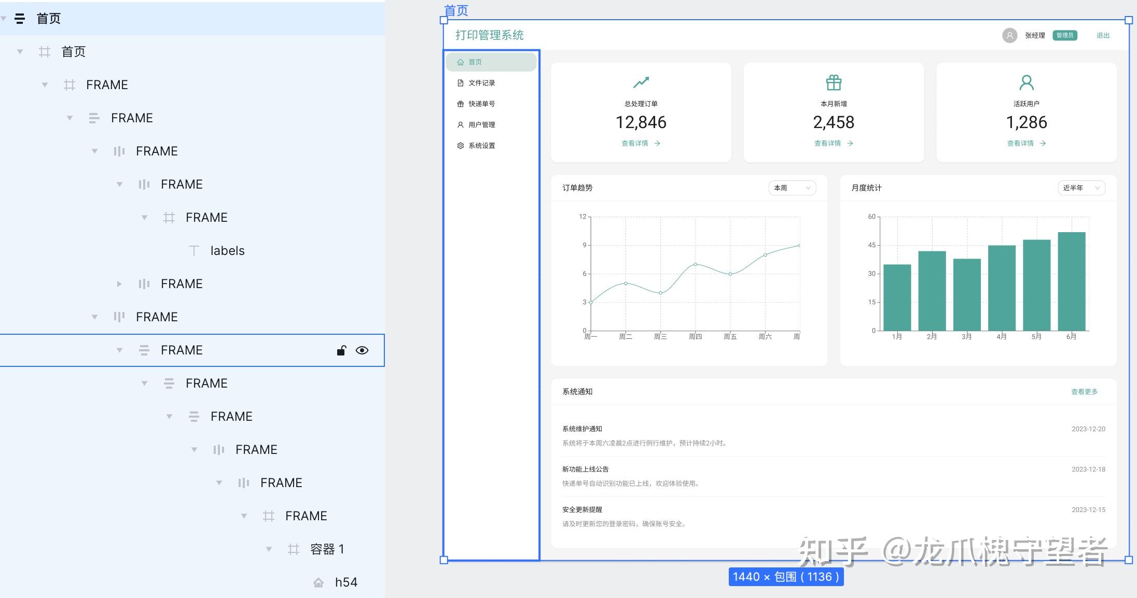Click the unlock icon on selected FRAME layer
The width and height of the screenshot is (1137, 598).
341,351
